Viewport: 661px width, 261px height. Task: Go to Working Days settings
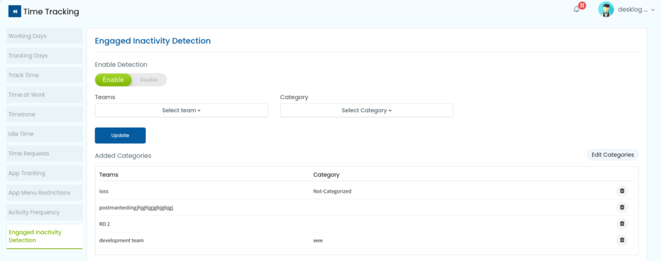(45, 36)
